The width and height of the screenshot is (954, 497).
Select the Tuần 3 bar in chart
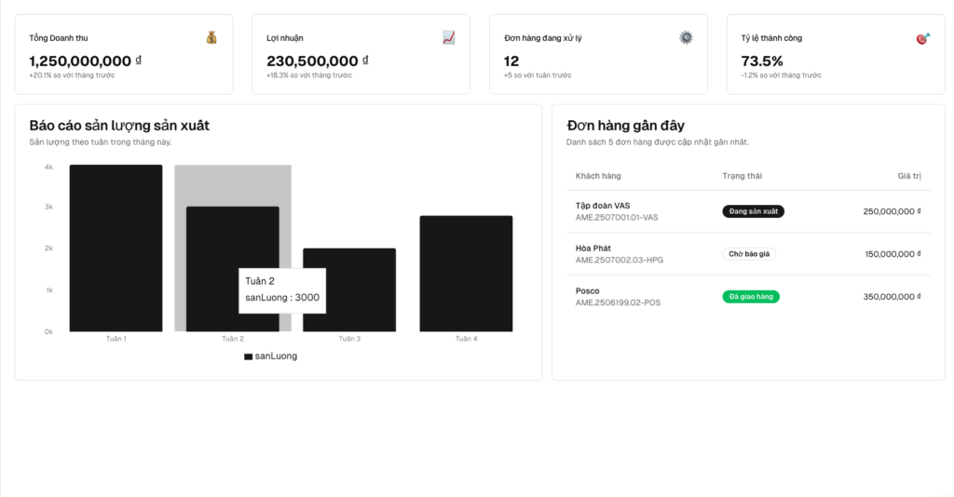[349, 289]
